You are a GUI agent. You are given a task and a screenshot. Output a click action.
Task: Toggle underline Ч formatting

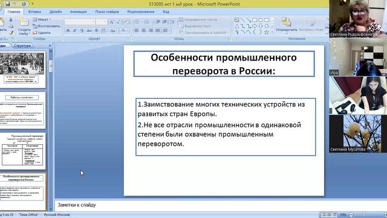[x=82, y=31]
